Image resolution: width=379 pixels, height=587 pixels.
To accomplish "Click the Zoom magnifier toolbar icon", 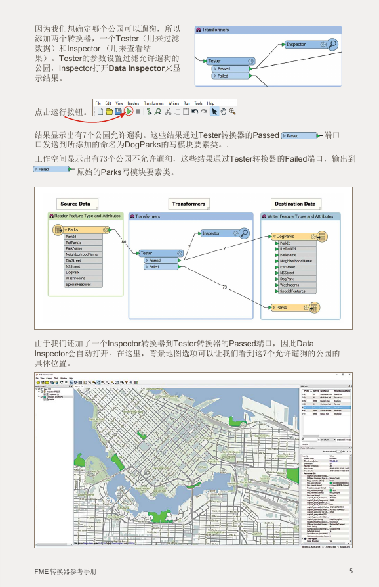I will 232,111.
